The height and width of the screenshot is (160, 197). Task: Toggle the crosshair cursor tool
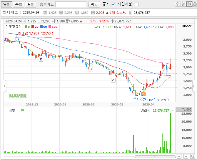click(189, 4)
